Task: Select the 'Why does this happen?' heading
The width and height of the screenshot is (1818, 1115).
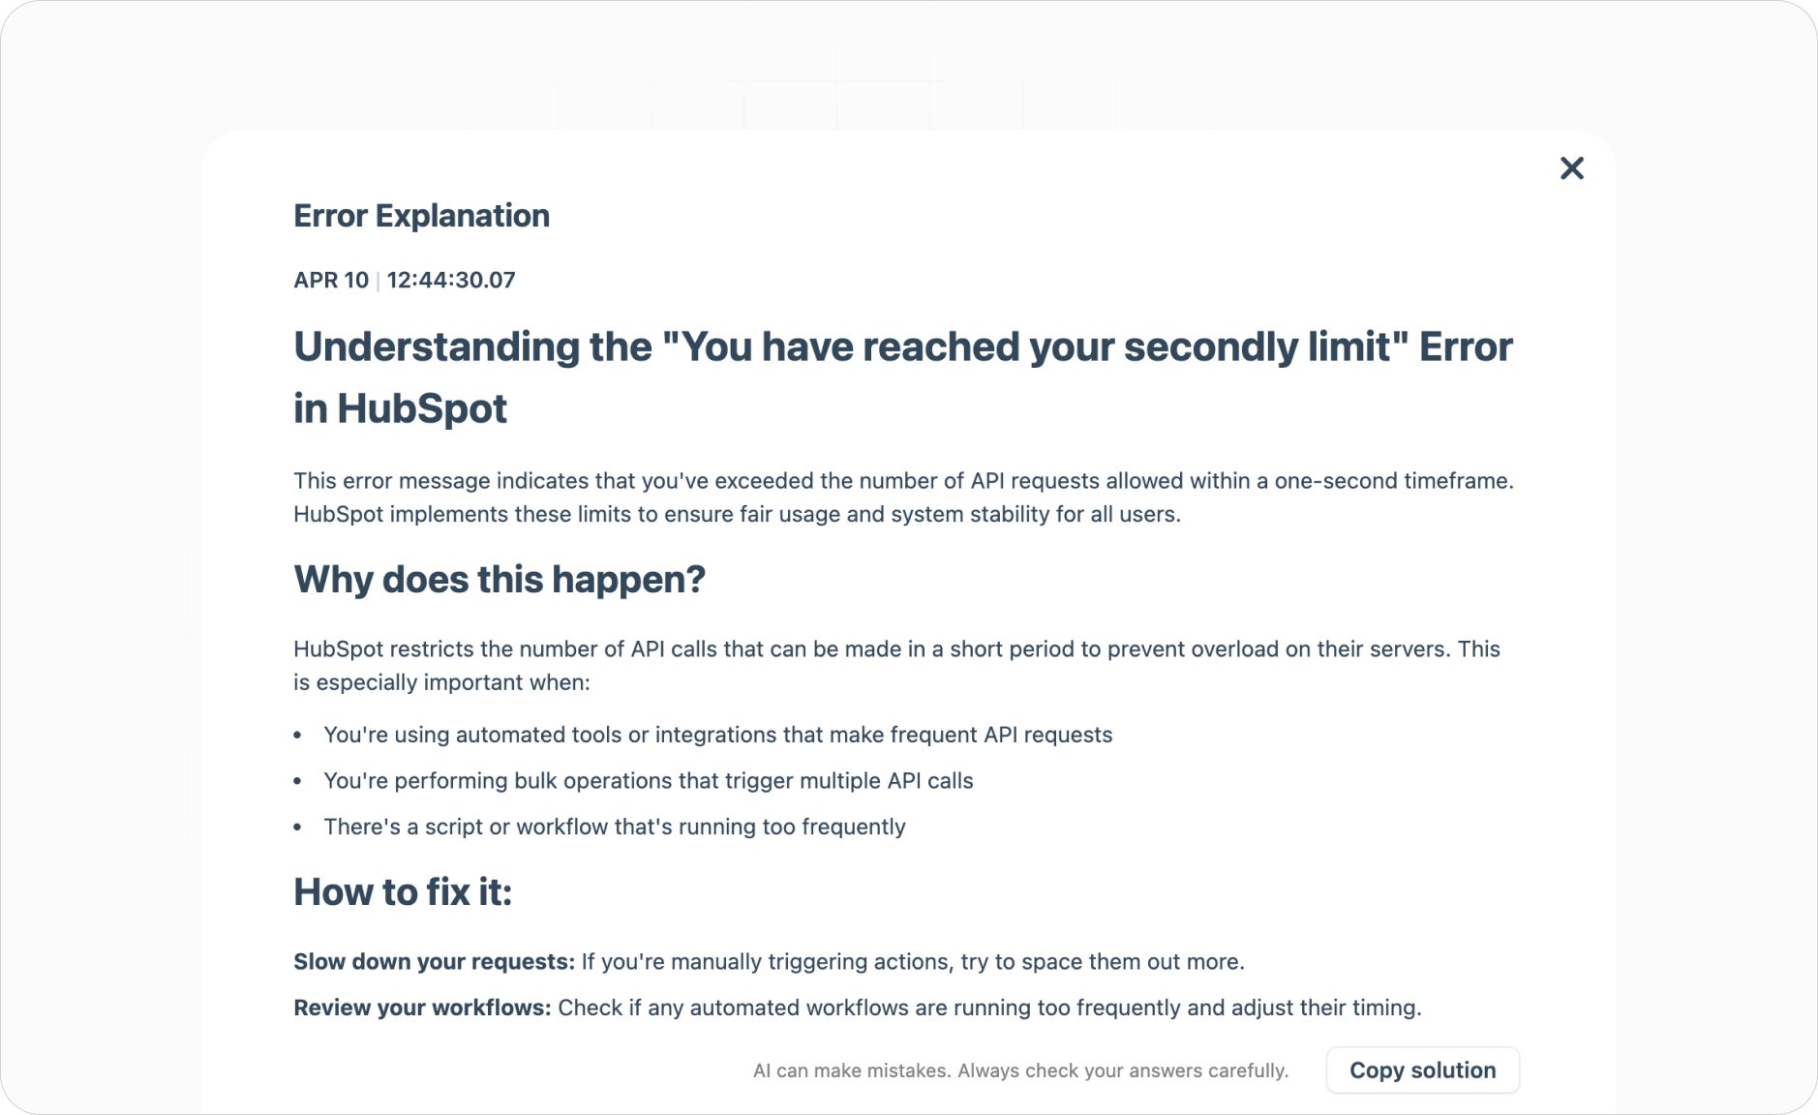Action: pyautogui.click(x=500, y=580)
